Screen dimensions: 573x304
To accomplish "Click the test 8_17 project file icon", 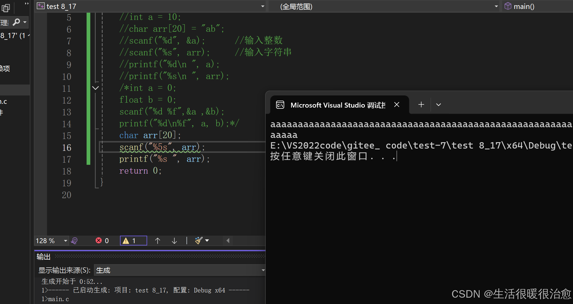I will pyautogui.click(x=41, y=6).
